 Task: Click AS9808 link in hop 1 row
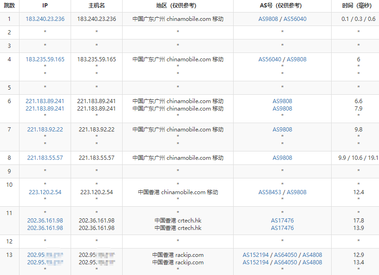(x=268, y=19)
